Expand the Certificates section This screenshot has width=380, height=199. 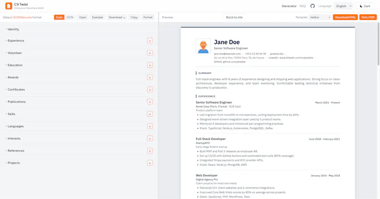[16, 89]
